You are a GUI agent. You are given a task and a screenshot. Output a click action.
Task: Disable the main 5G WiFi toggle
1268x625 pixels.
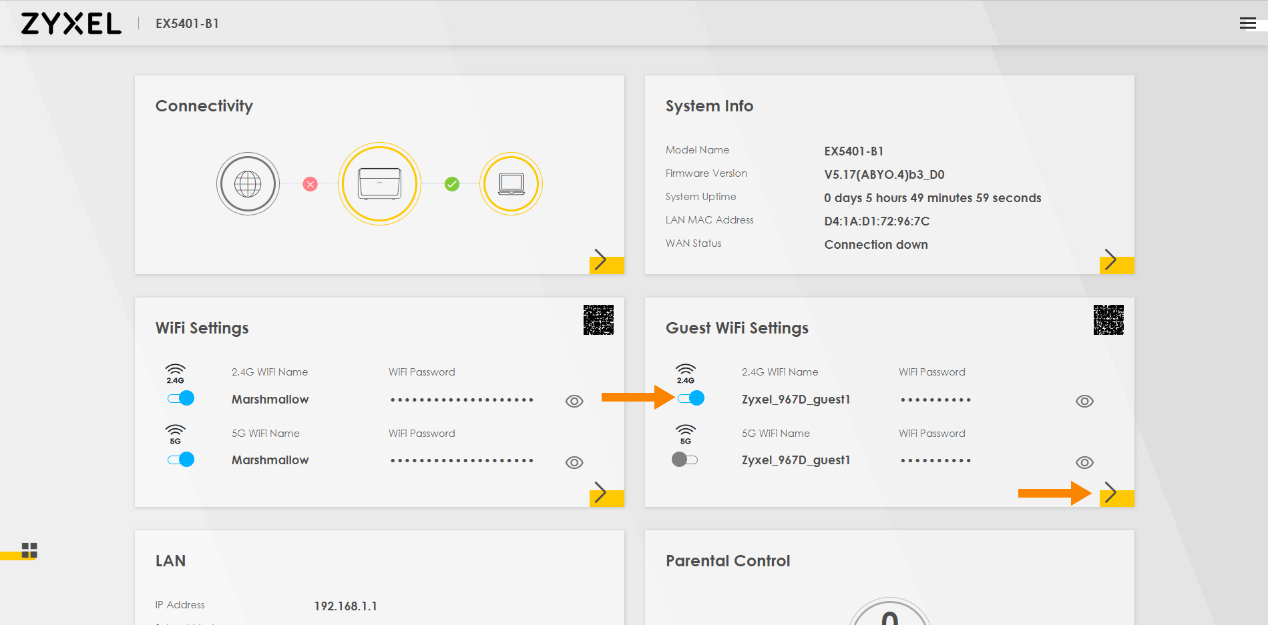coord(181,460)
